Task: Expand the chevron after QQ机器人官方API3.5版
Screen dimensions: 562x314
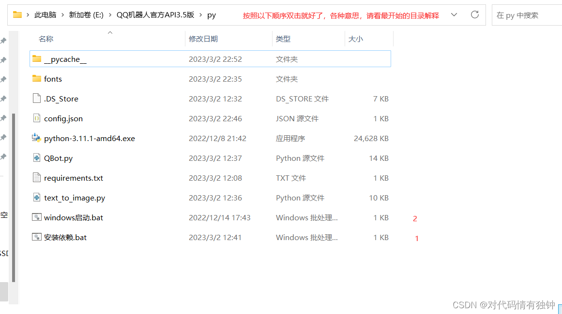Action: (x=201, y=15)
